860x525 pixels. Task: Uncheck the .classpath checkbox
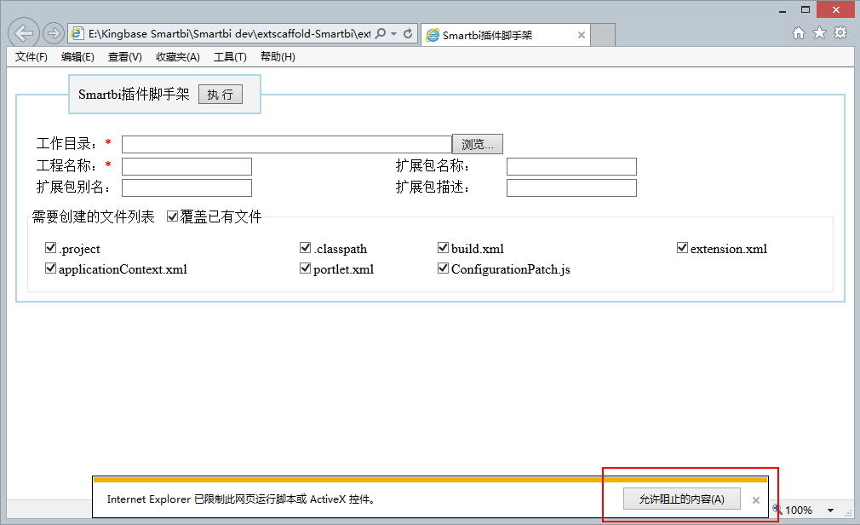[305, 248]
